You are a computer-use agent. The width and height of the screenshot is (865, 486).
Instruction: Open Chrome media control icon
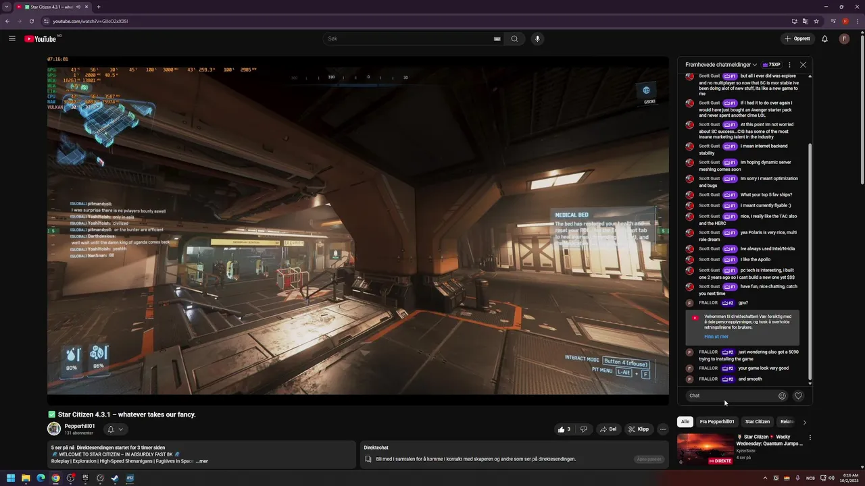pyautogui.click(x=833, y=21)
